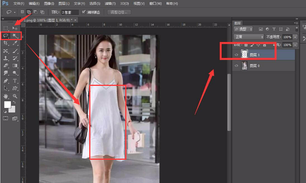The height and width of the screenshot is (183, 306).
Task: Open the 图像(I) menu
Action: point(49,3)
